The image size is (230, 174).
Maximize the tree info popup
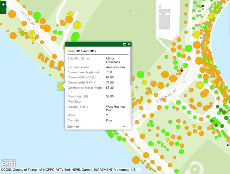coord(125,44)
